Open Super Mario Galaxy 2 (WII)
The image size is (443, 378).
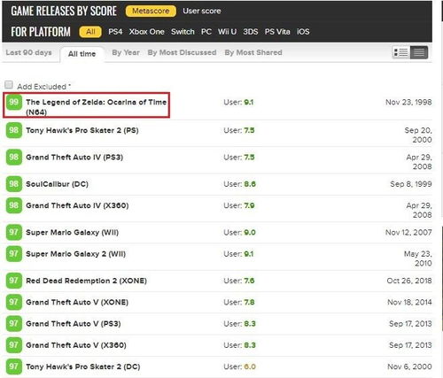tap(75, 254)
